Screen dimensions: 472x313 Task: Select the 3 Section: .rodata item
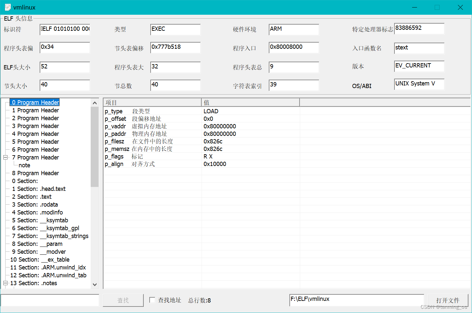pos(35,204)
